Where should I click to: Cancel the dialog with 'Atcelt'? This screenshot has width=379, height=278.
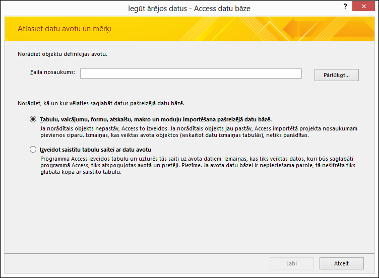tap(342, 263)
